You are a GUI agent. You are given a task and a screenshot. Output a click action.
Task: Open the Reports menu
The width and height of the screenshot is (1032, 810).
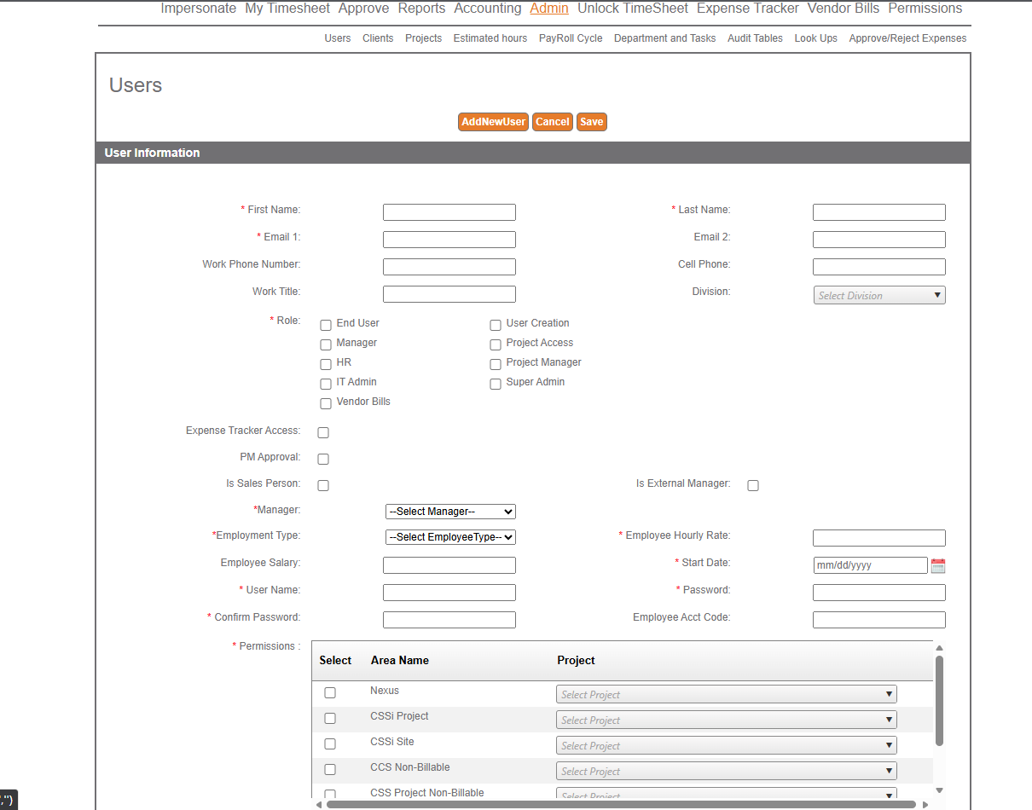[421, 9]
